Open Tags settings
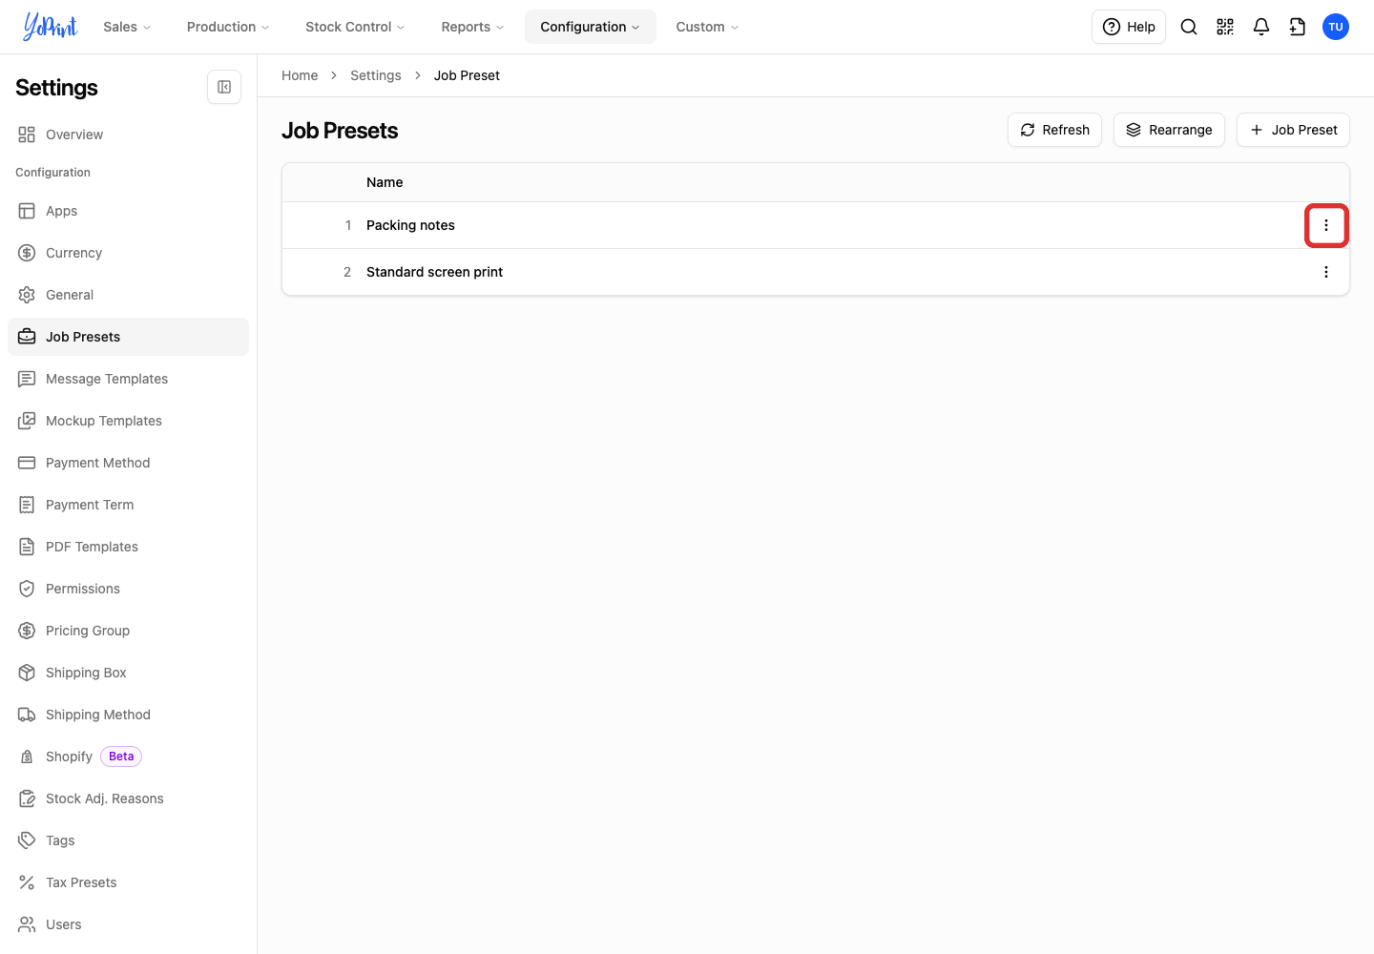Screen dimensions: 1374x954 pos(128,840)
